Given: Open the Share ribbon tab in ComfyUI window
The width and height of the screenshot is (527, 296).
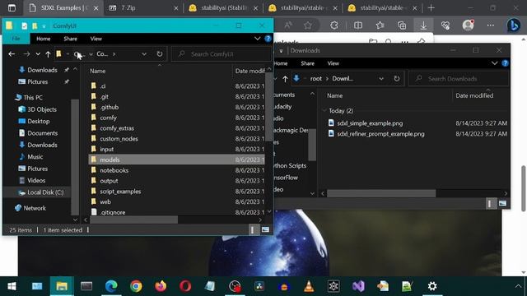Looking at the screenshot, I should [x=71, y=39].
